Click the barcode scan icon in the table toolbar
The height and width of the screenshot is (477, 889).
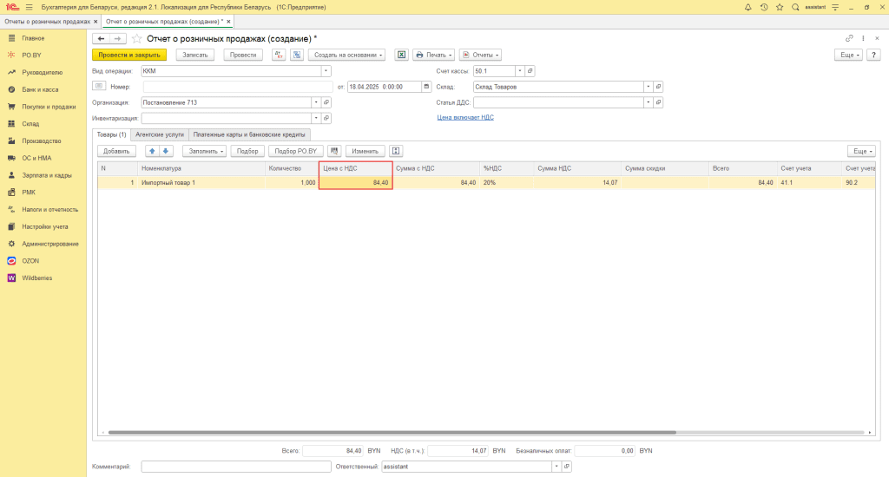[334, 151]
